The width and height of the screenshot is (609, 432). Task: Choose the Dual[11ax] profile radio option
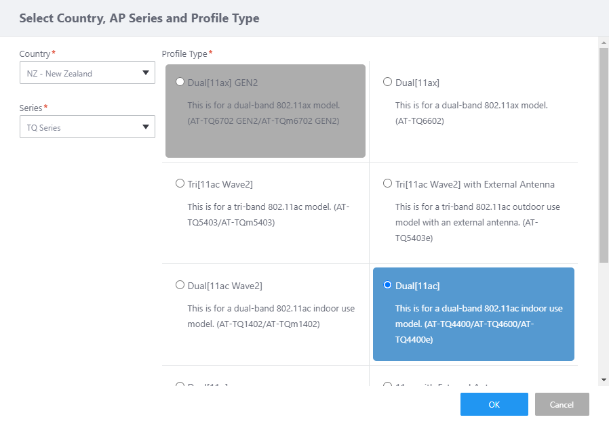tap(387, 82)
